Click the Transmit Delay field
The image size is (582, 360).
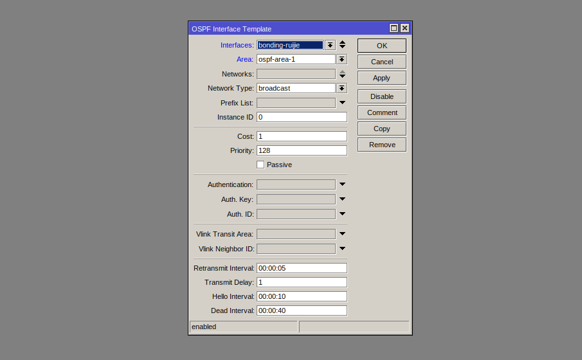[x=302, y=282]
